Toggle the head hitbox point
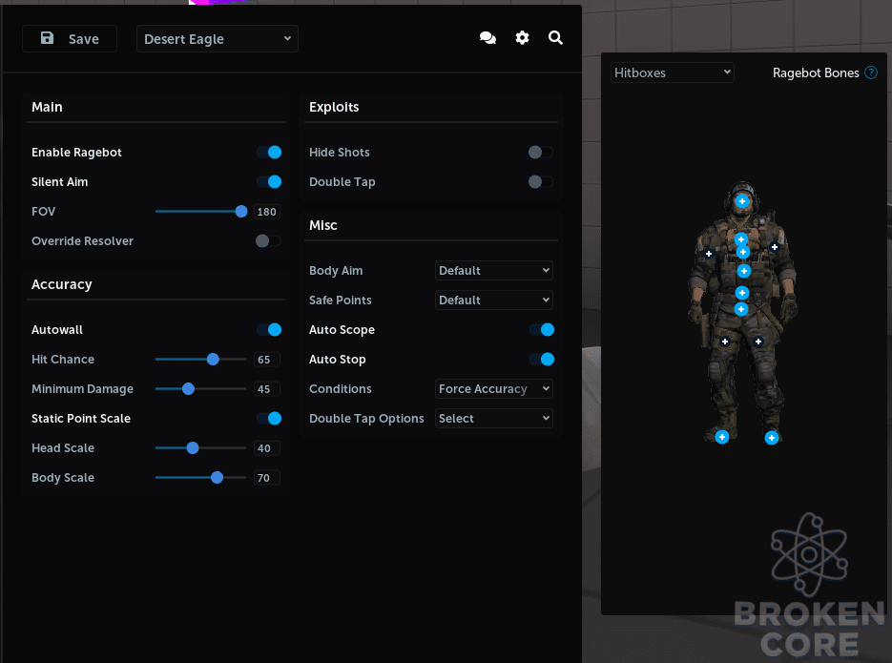 (742, 201)
